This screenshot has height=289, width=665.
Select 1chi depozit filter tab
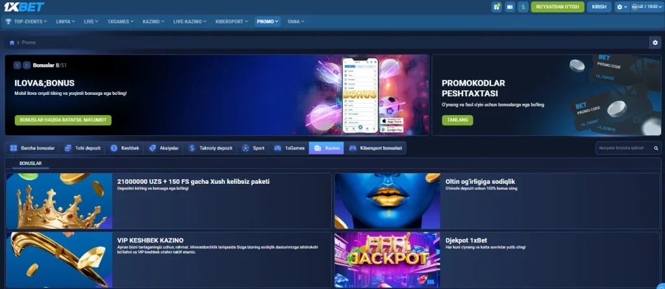pyautogui.click(x=82, y=148)
